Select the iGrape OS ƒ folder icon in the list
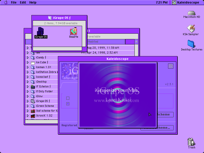 [33, 101]
